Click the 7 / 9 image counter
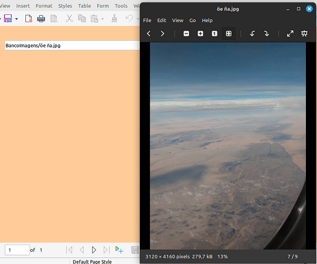Viewport: 317px width, 264px height. [293, 257]
